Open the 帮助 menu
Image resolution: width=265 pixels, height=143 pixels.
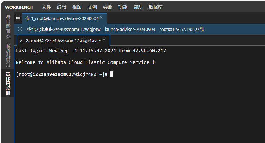(138, 7)
